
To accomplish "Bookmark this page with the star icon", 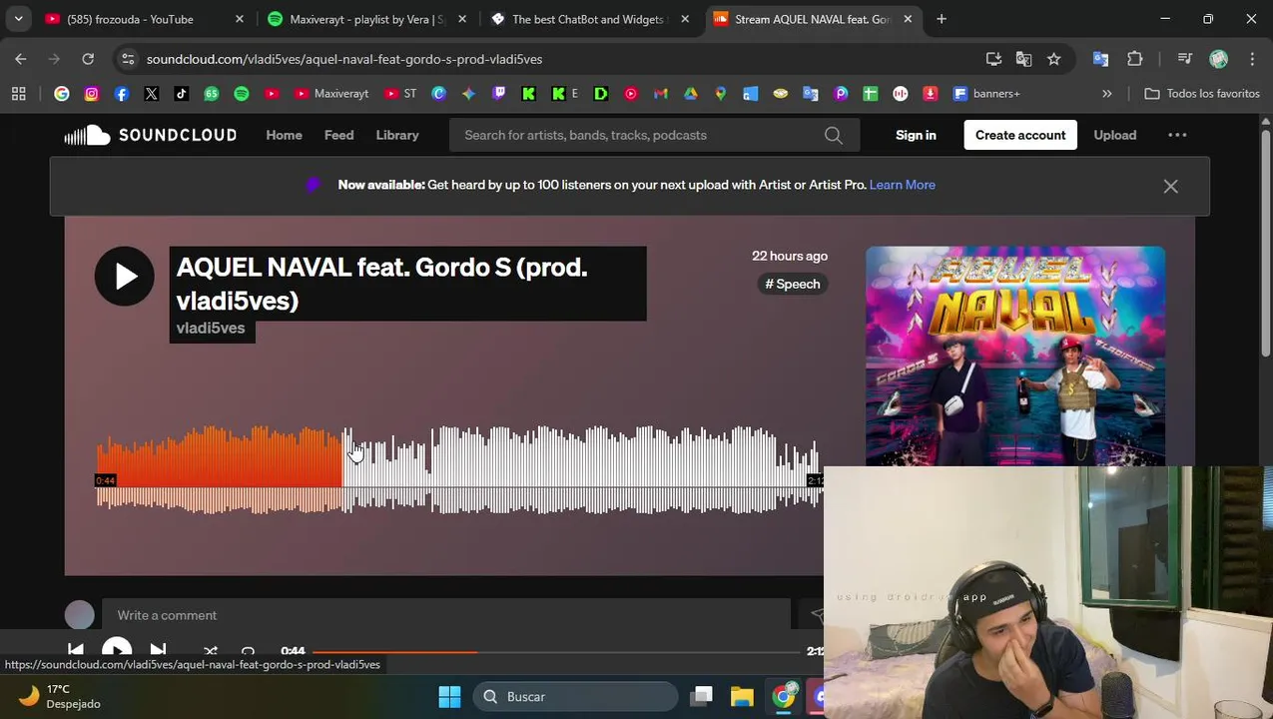I will pos(1054,59).
